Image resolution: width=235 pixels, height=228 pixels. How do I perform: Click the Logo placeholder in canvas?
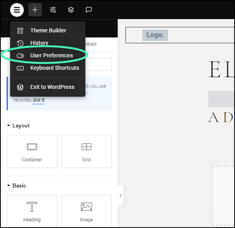155,35
